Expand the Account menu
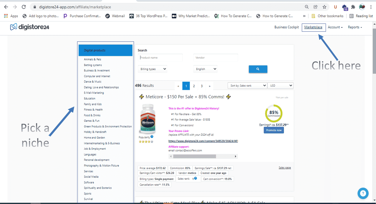 click(335, 27)
